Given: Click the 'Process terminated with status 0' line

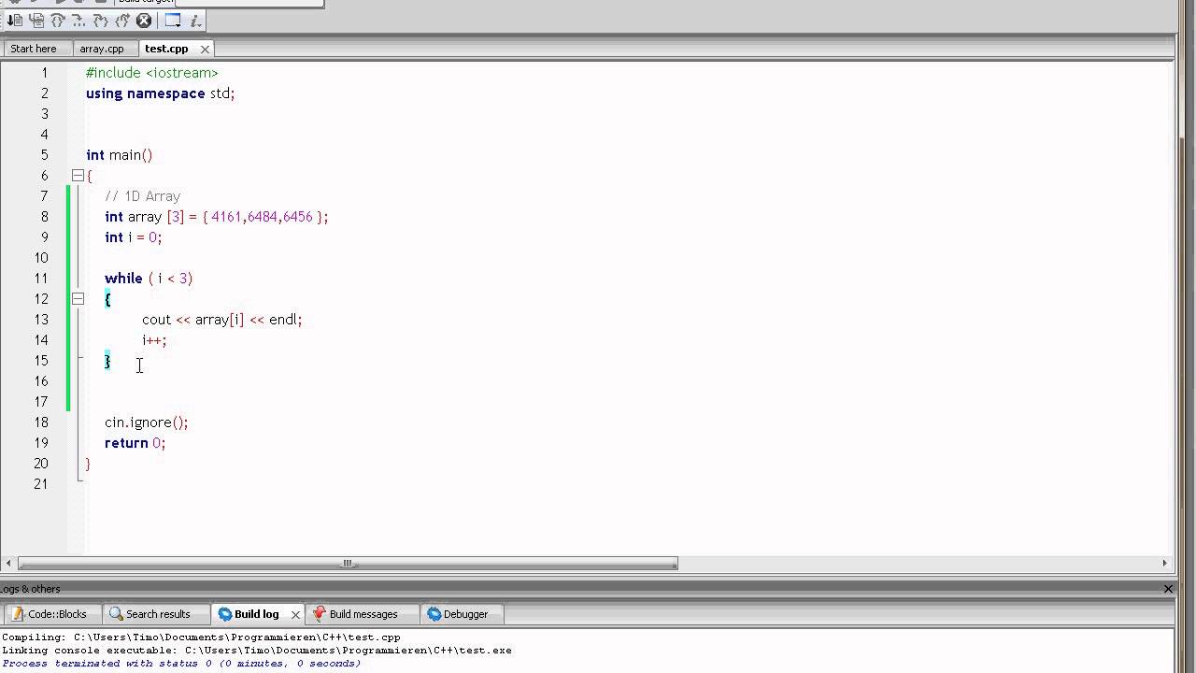Looking at the screenshot, I should pyautogui.click(x=181, y=664).
